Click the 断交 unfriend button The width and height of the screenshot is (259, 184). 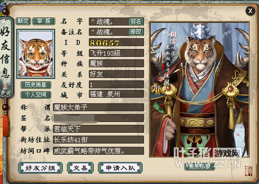[23, 21]
